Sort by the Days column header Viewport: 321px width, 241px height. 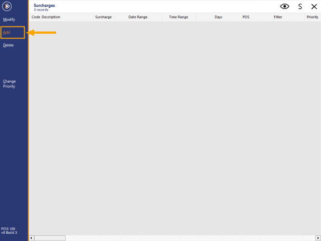(x=218, y=17)
